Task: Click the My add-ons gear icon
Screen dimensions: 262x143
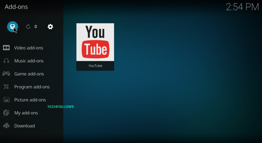Action: tap(6, 113)
